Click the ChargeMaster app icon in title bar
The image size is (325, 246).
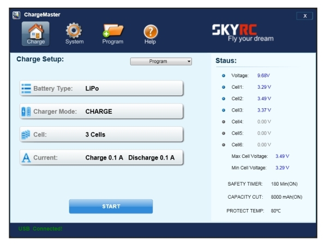pyautogui.click(x=16, y=15)
